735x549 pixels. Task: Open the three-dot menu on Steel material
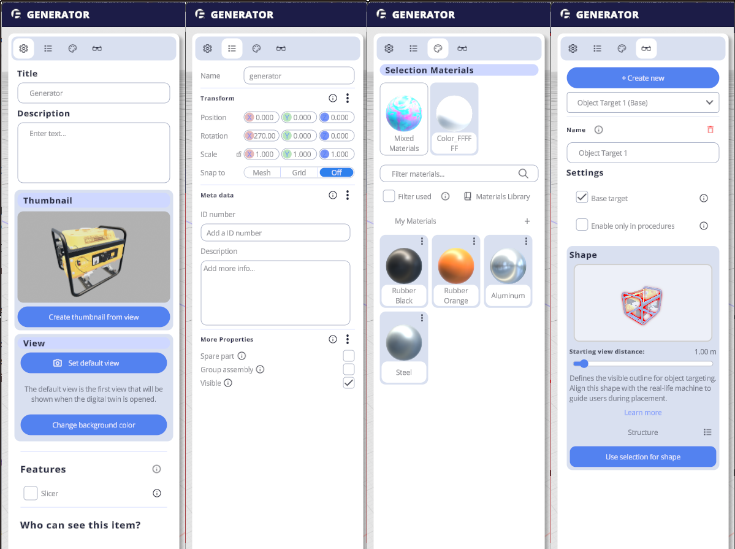(x=422, y=318)
